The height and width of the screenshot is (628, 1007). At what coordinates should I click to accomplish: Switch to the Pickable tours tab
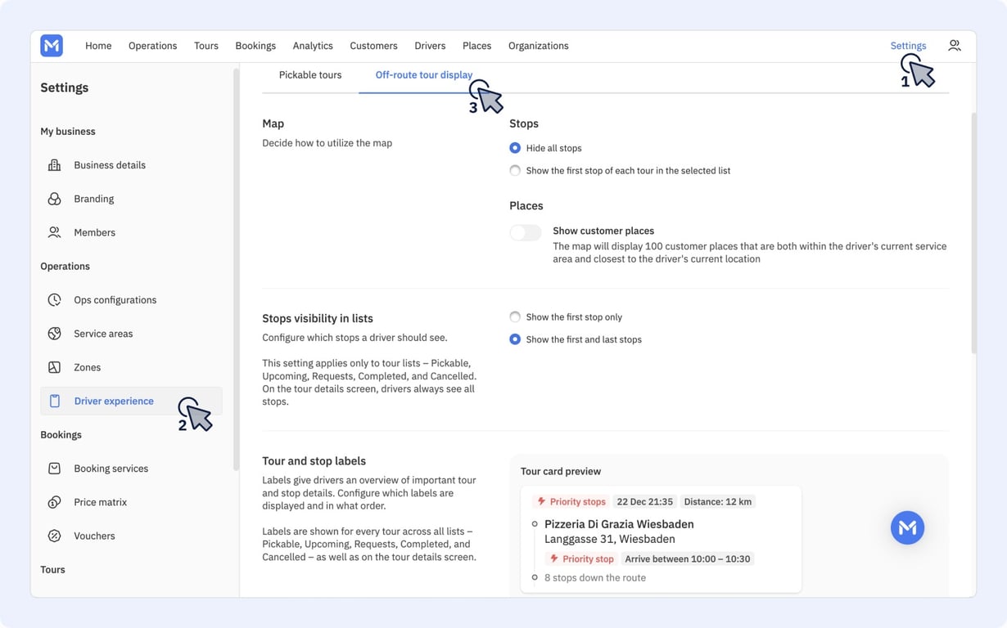[x=310, y=75]
